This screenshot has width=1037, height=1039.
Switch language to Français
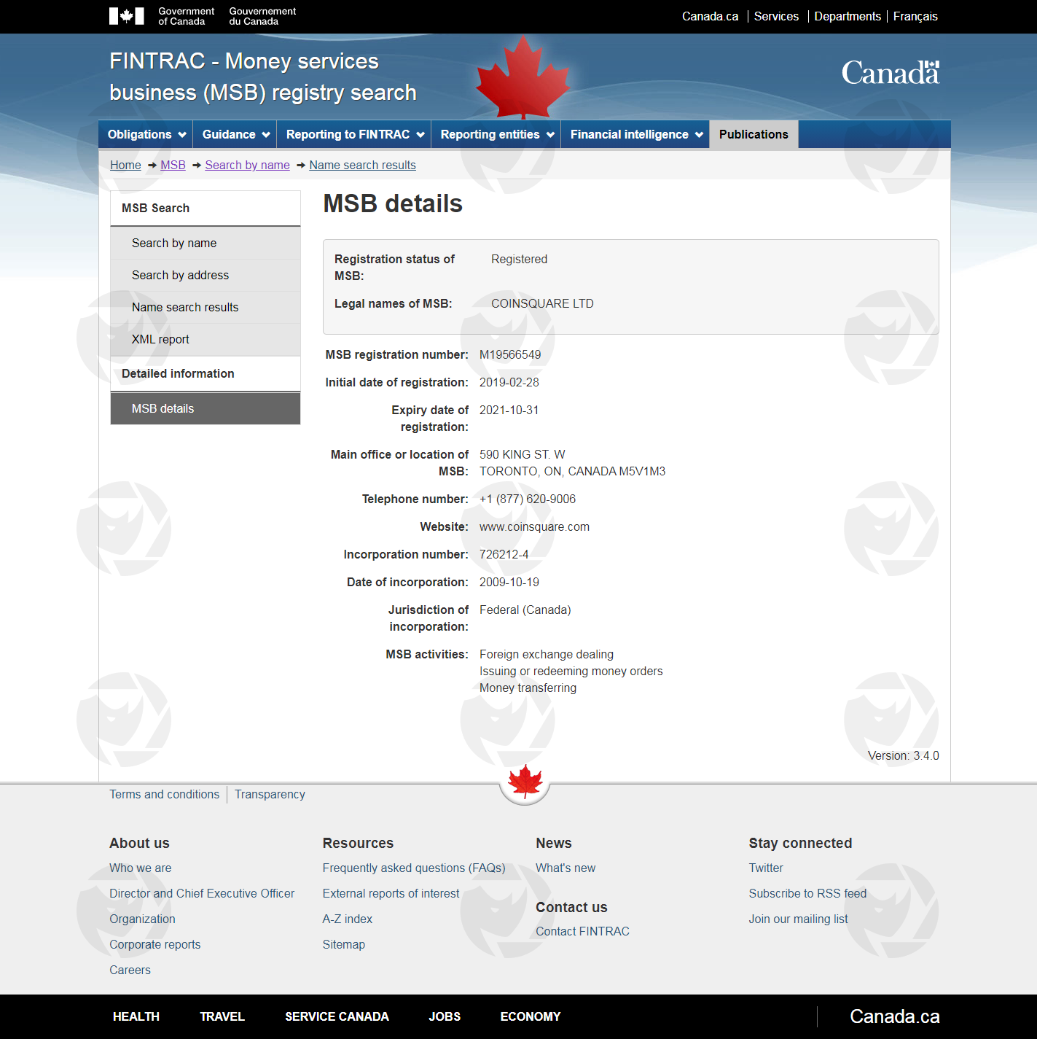click(x=915, y=16)
